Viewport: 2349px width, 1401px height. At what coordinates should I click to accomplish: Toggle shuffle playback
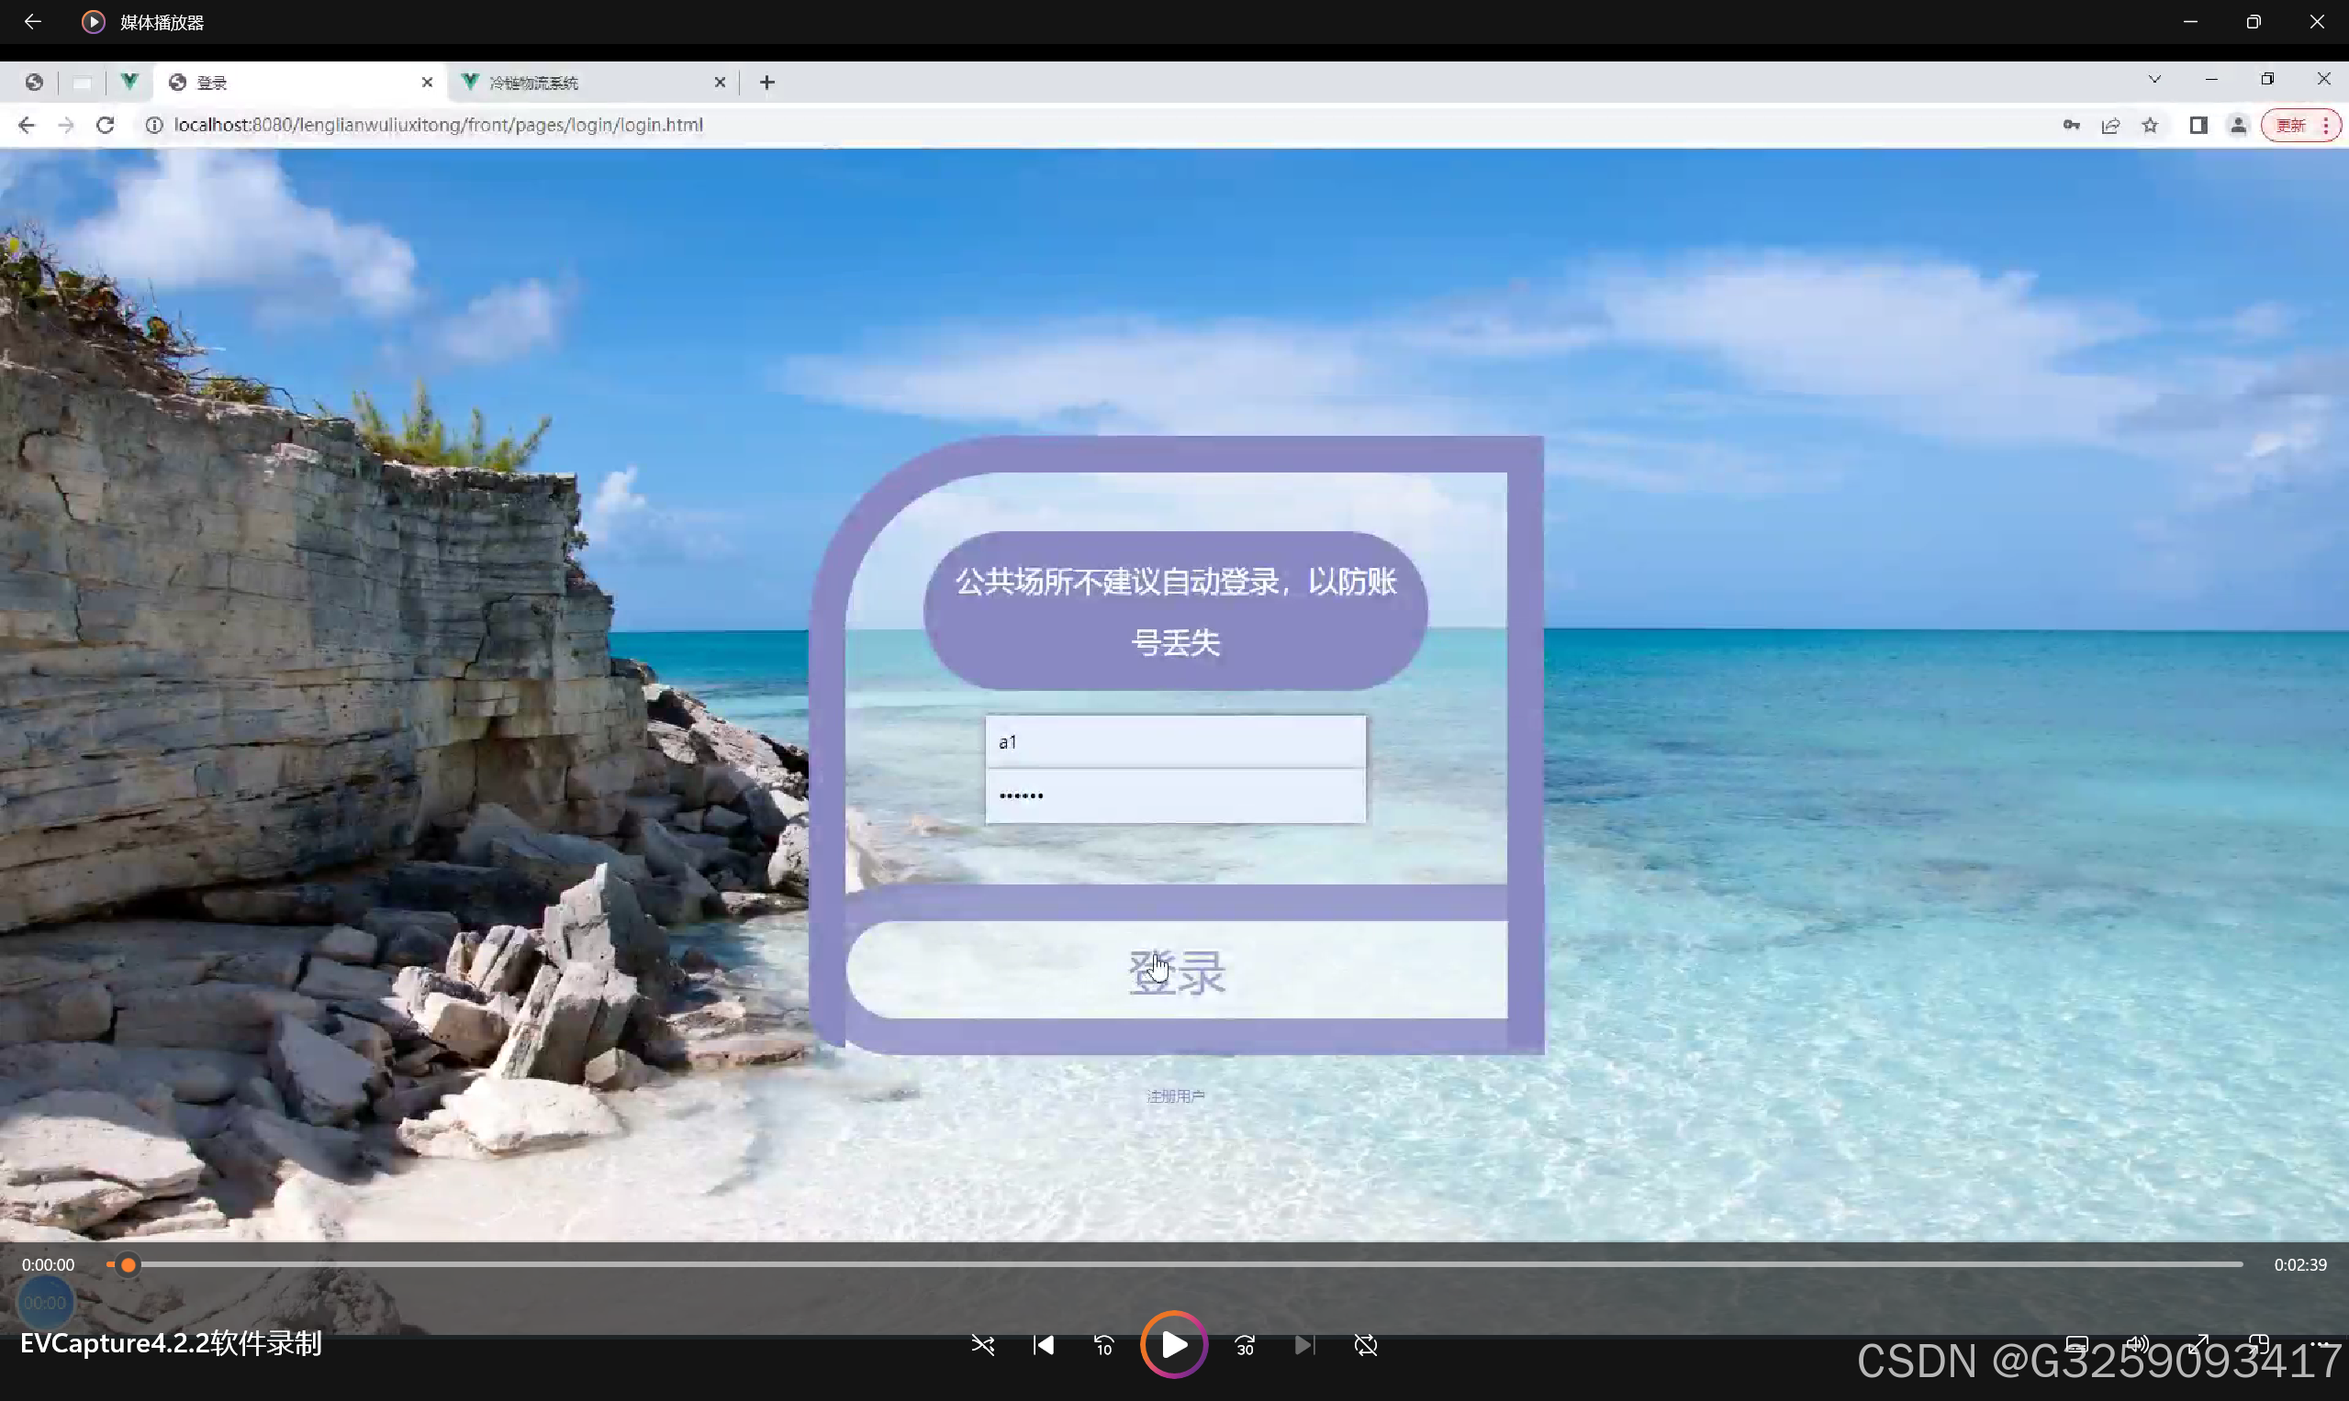pyautogui.click(x=982, y=1345)
